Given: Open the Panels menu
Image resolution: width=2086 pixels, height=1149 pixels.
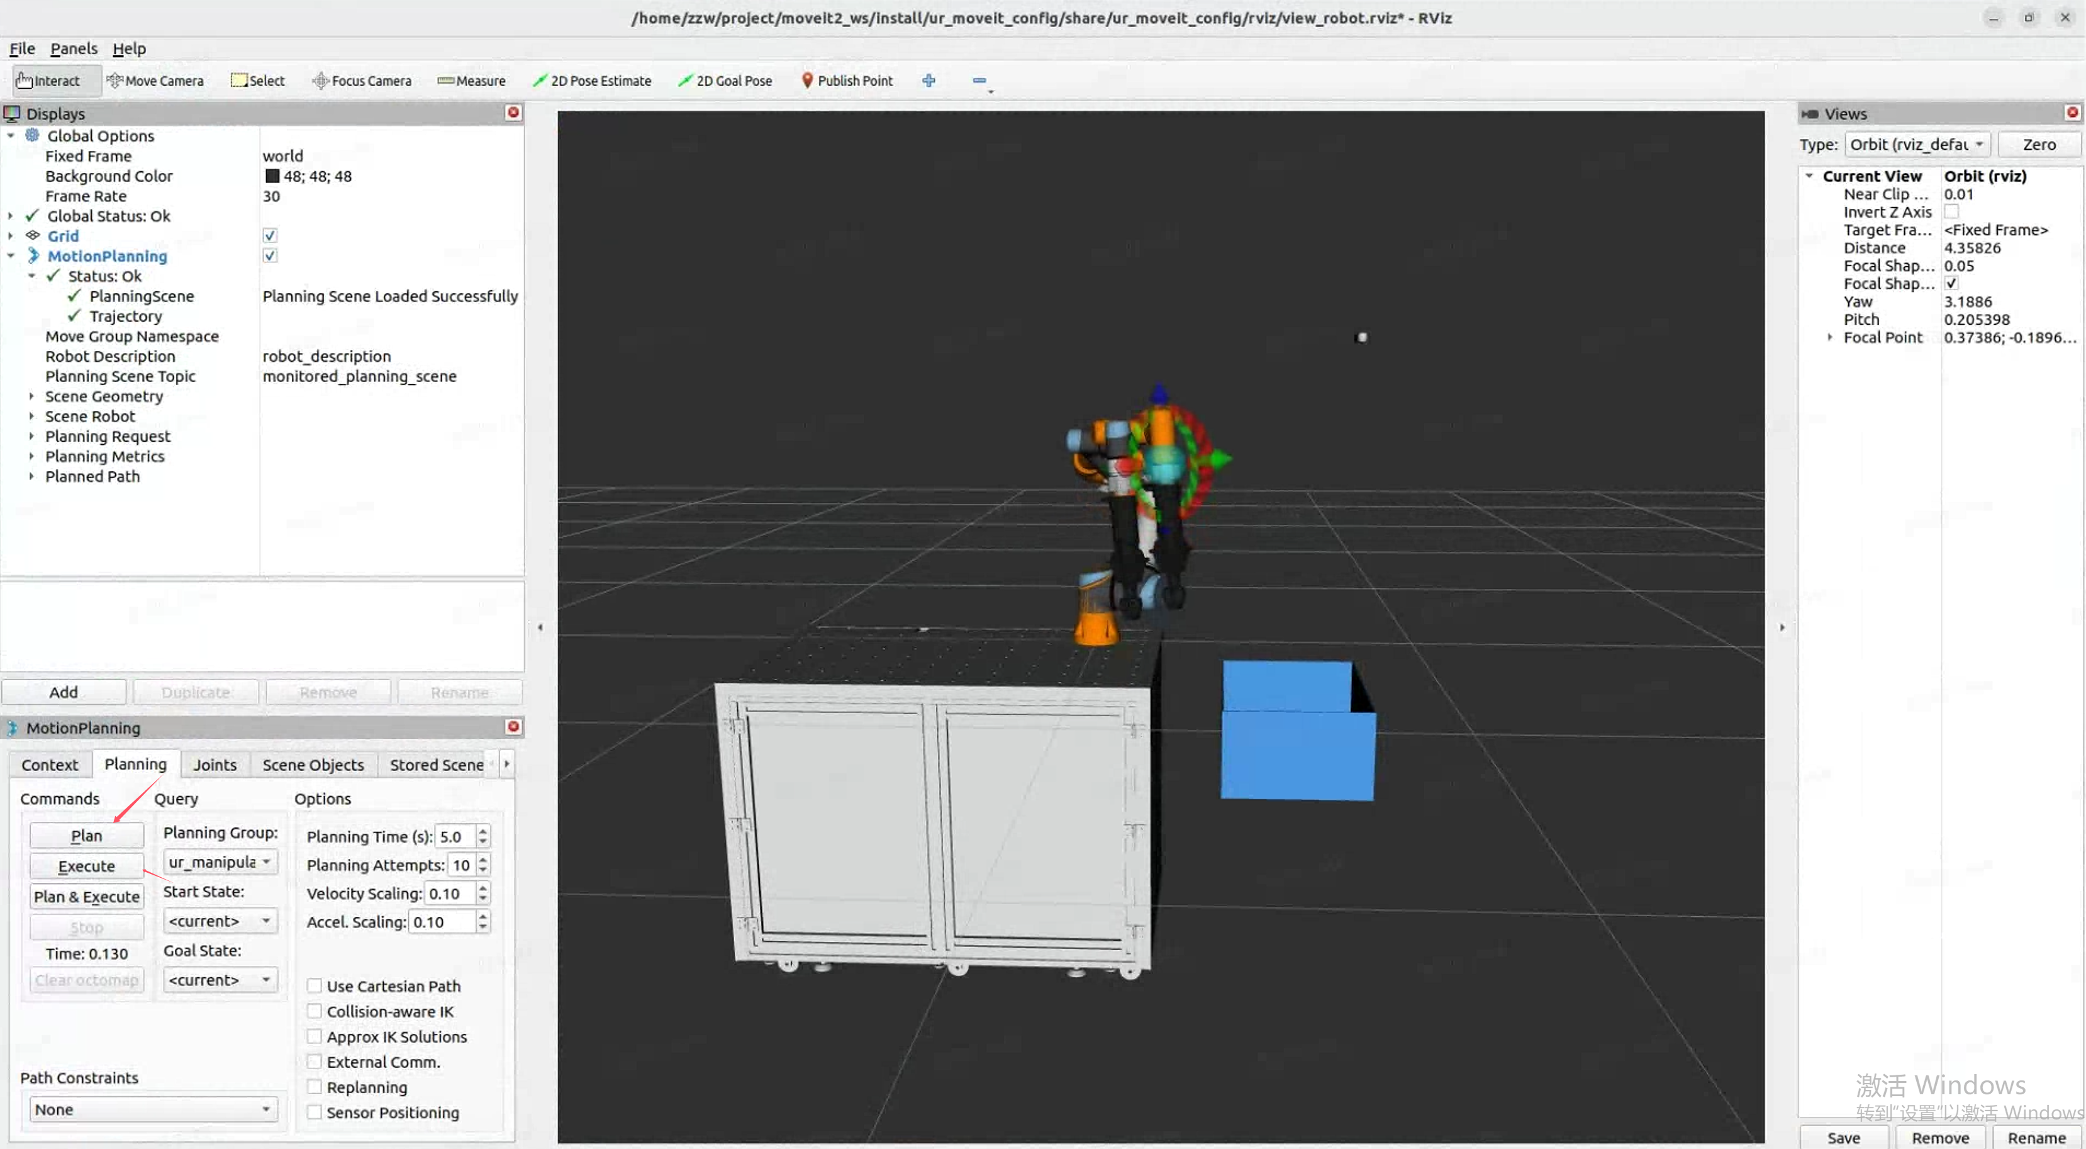Looking at the screenshot, I should tap(73, 48).
